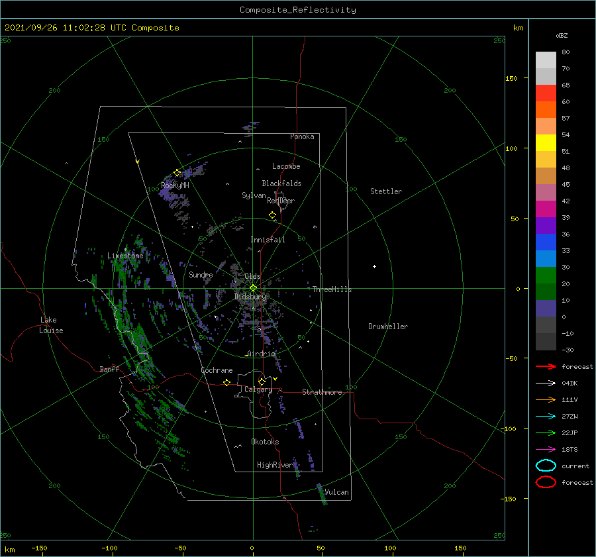Click the Airdrie label
Viewport: 596px width, 557px height.
pyautogui.click(x=261, y=354)
